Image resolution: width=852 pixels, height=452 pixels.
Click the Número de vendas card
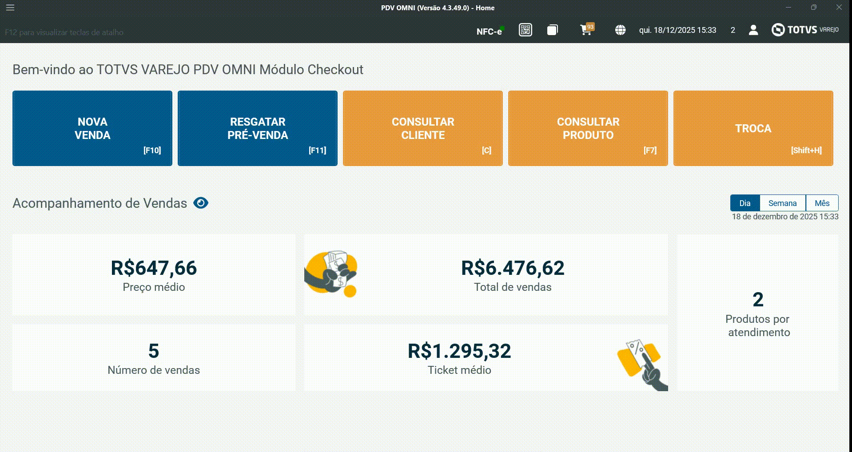[154, 358]
